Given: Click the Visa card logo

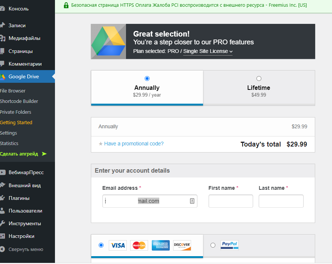Looking at the screenshot, I should 118,245.
